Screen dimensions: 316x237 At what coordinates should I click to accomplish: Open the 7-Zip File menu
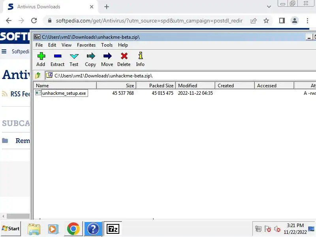39,45
